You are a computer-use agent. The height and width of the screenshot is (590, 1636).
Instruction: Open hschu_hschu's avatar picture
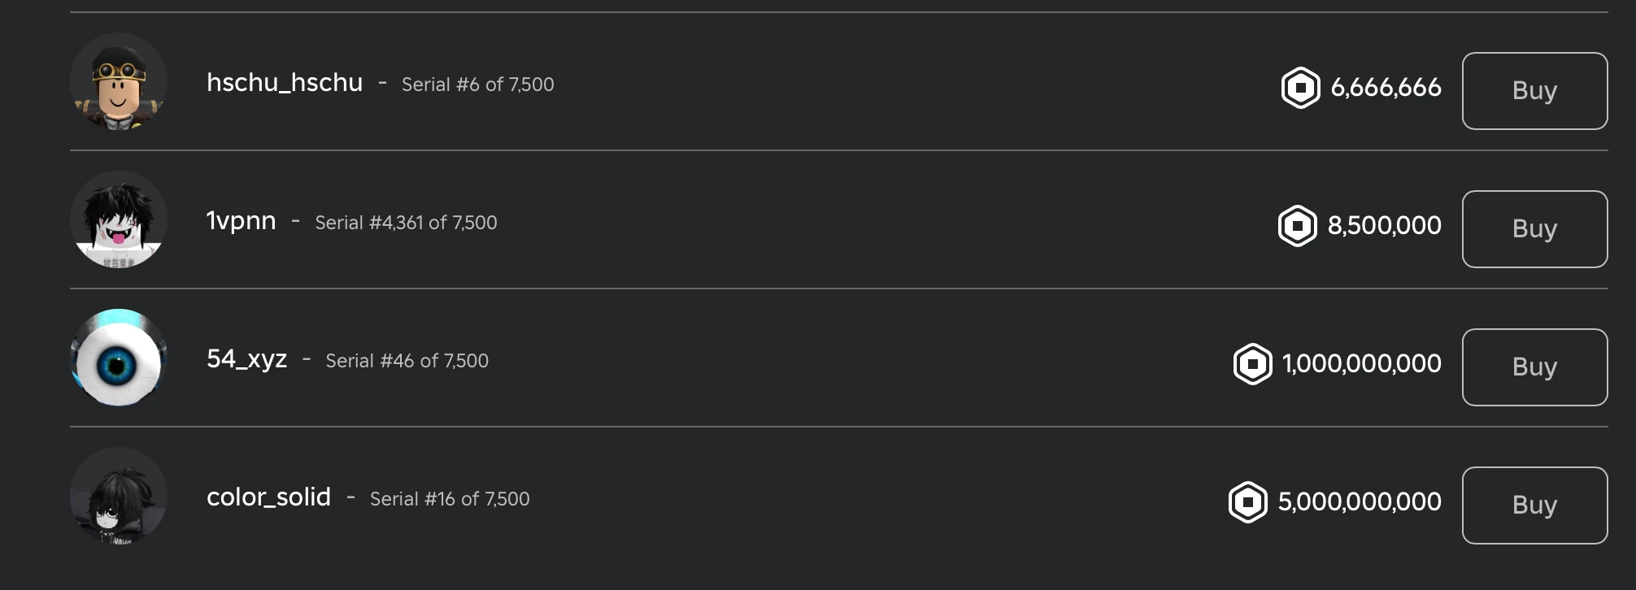tap(120, 82)
